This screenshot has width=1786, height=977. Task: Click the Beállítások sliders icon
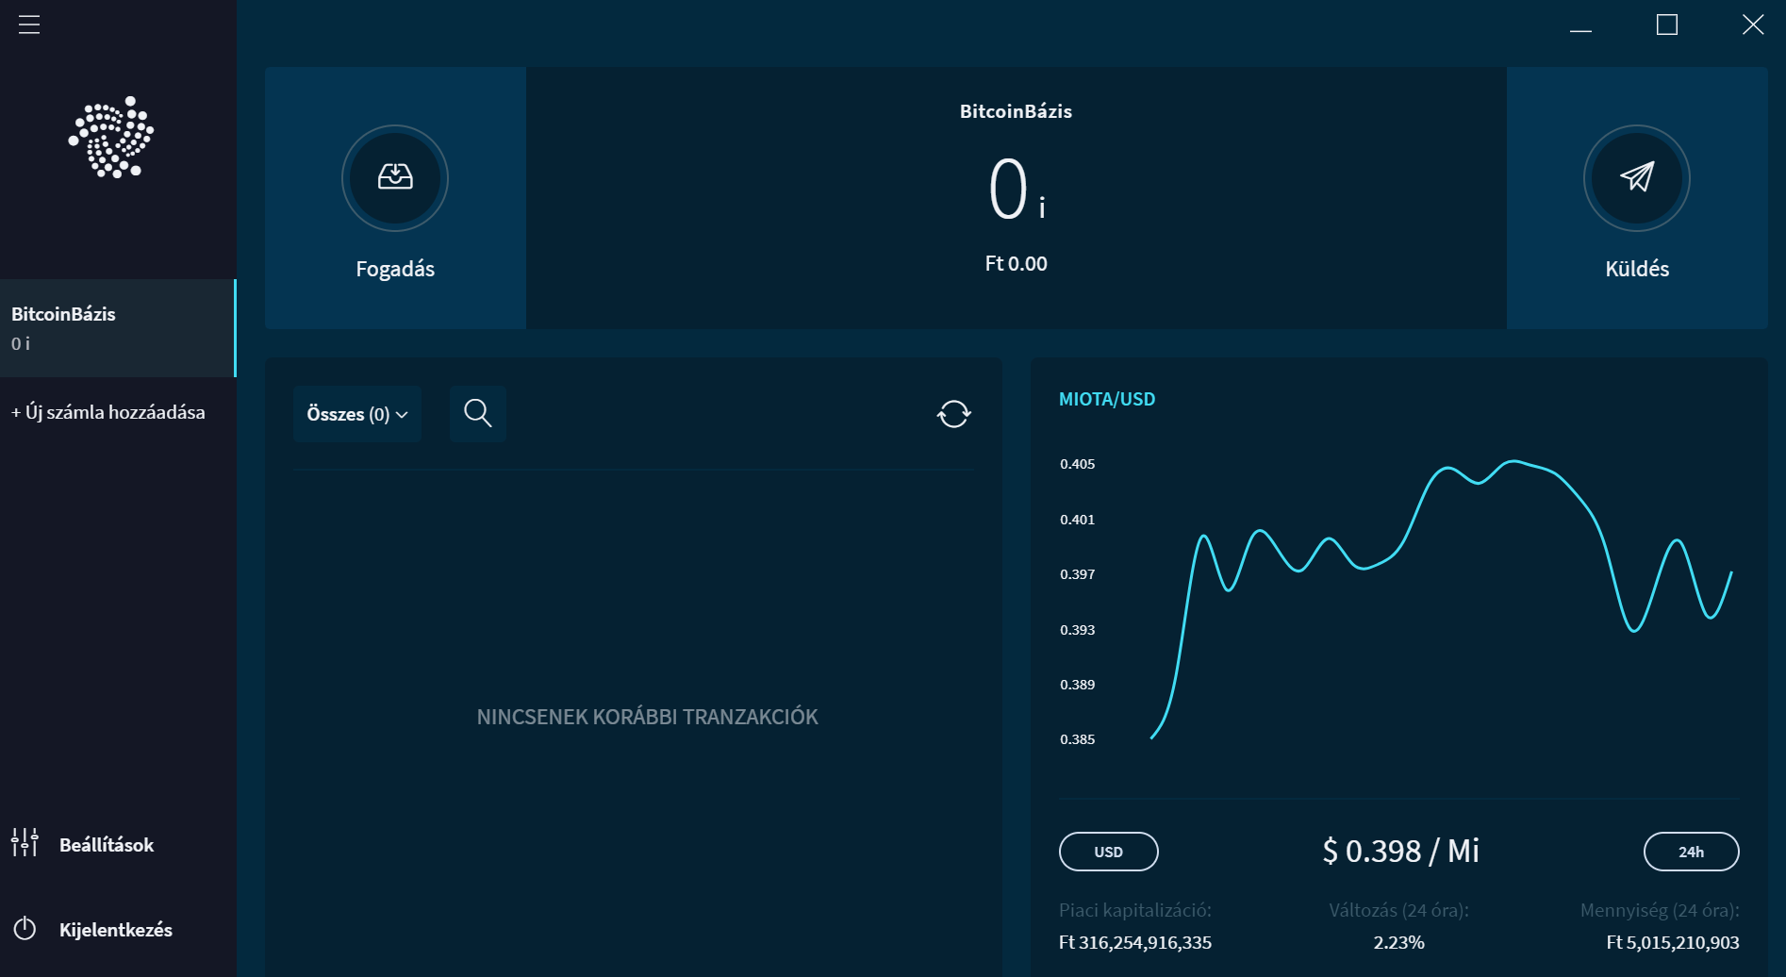25,842
